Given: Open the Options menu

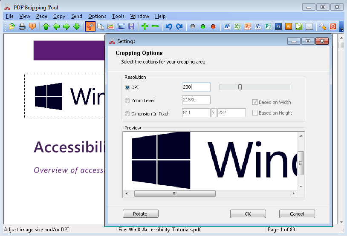Looking at the screenshot, I should coord(97,16).
